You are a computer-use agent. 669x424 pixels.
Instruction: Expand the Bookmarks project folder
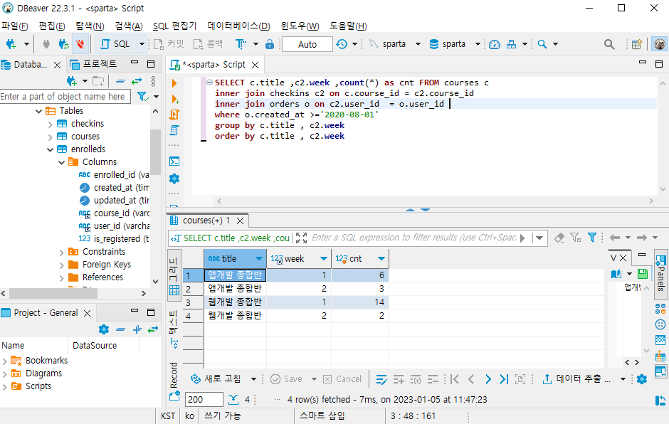tap(5, 361)
